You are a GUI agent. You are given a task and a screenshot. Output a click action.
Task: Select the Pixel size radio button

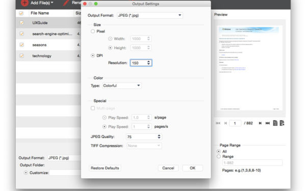click(93, 32)
